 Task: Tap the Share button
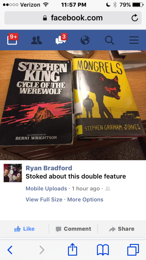tap(122, 229)
